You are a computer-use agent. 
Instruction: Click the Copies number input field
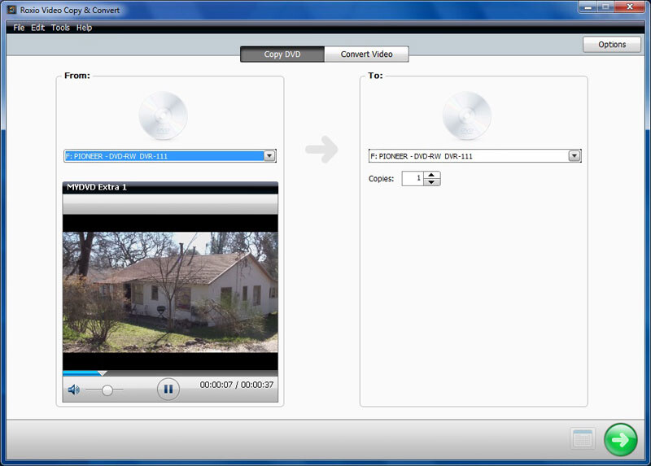[413, 178]
